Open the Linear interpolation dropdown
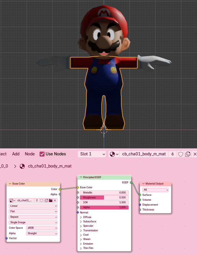 (33, 206)
